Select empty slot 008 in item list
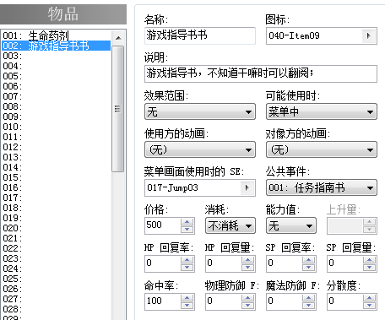The image size is (385, 320). pyautogui.click(x=56, y=106)
